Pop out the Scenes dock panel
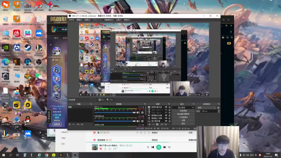This screenshot has width=281, height=158. point(91,104)
